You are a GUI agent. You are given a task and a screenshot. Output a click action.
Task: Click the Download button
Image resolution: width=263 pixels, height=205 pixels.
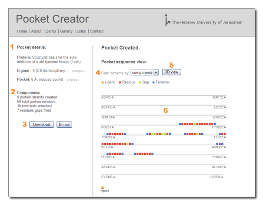pos(42,125)
